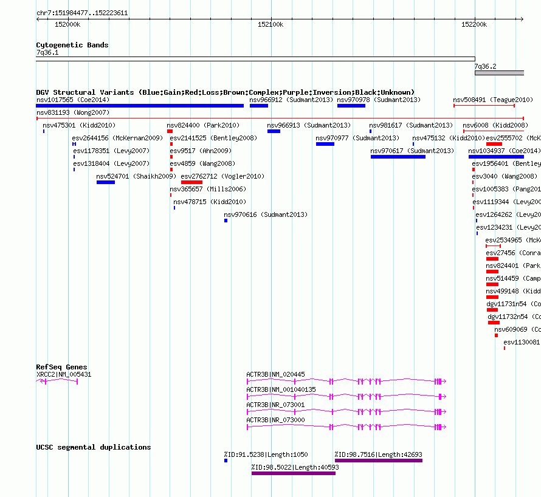Viewport: 541px width, 497px height.
Task: Click esv9517 (Ahn2009) label
Action: 201,151
